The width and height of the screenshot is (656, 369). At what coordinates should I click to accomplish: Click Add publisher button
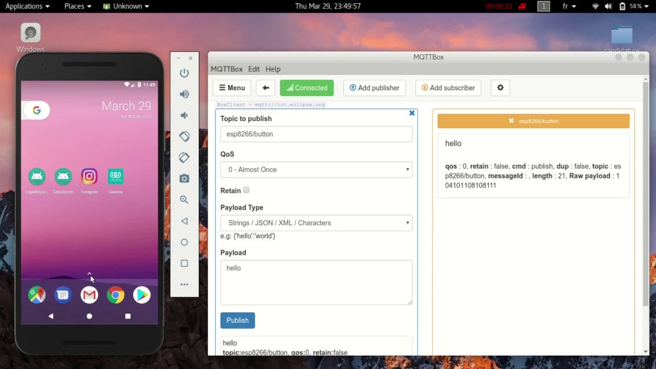(374, 88)
